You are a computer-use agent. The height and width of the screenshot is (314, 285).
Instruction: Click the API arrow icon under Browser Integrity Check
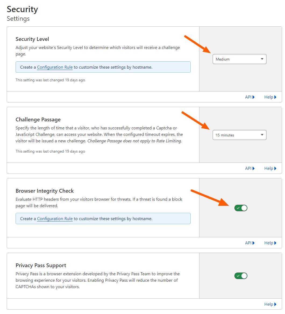point(254,243)
